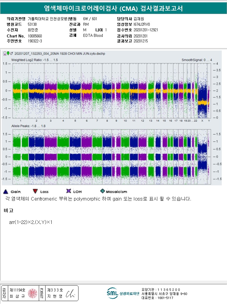Click 요양기관 number 11365200
227x304 pixels.
(161, 290)
